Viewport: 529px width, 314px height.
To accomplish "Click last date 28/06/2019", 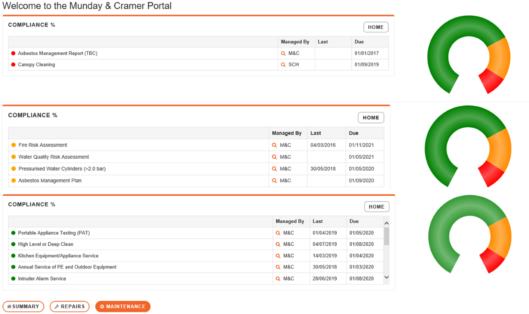I will pyautogui.click(x=325, y=279).
